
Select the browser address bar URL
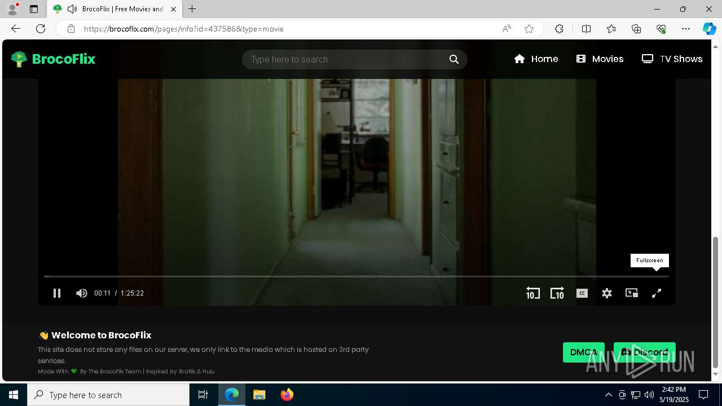tap(184, 29)
